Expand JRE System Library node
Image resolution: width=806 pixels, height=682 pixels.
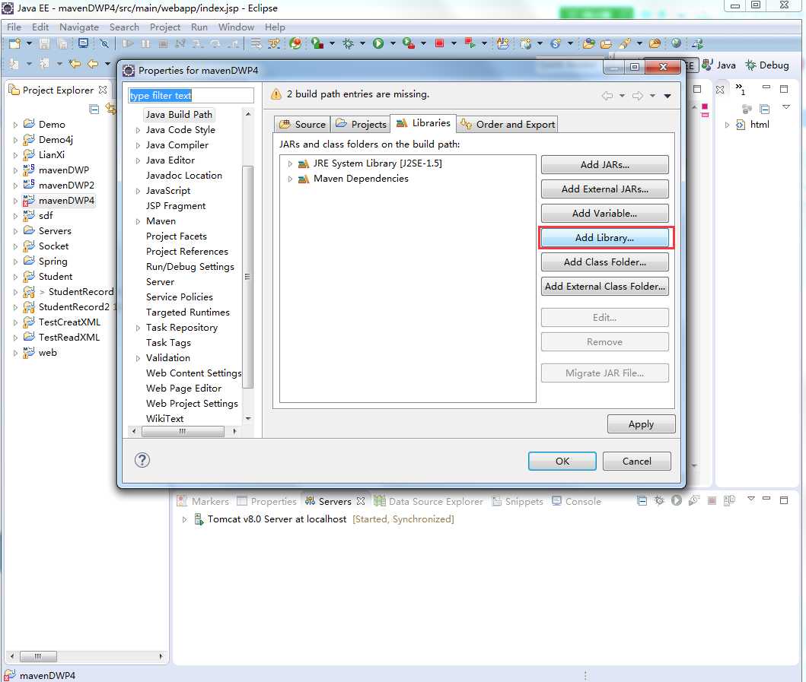pyautogui.click(x=291, y=163)
